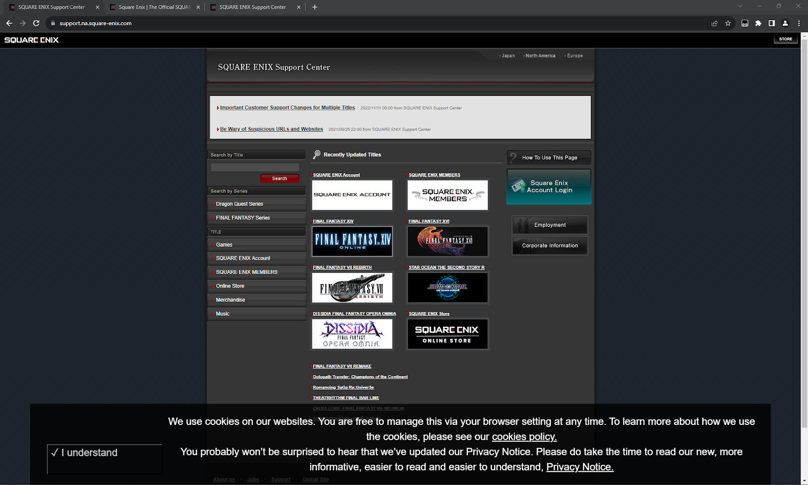Open the Privacy Notice link
This screenshot has height=485, width=808.
pos(580,467)
